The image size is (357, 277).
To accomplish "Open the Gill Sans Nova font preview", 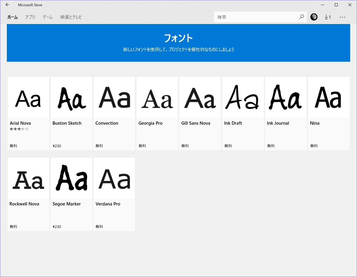I will tap(200, 98).
